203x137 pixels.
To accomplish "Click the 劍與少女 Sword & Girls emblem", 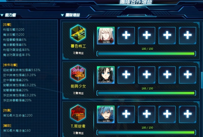I will (x=78, y=73).
